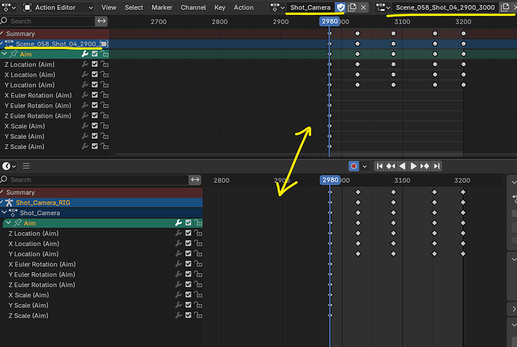Lock Z Scale (Aim) channel in timeline

198,316
